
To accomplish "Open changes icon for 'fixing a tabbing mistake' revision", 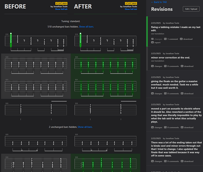I will [x=152, y=39].
